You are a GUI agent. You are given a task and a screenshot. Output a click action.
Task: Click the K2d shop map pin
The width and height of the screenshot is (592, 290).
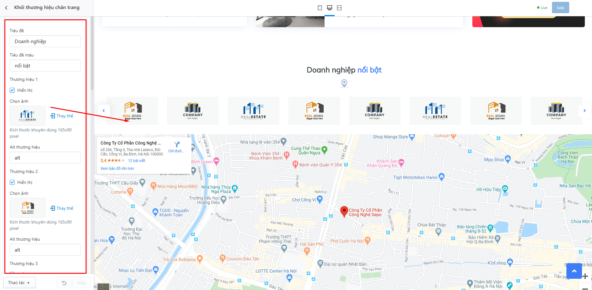(510, 262)
